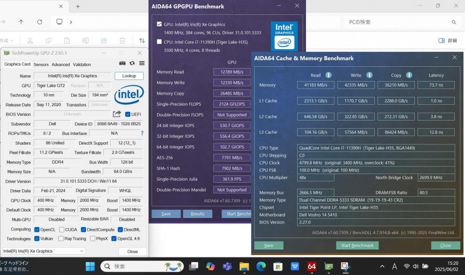Show hidden system tray icons
This screenshot has height=275, width=465.
pos(382,267)
